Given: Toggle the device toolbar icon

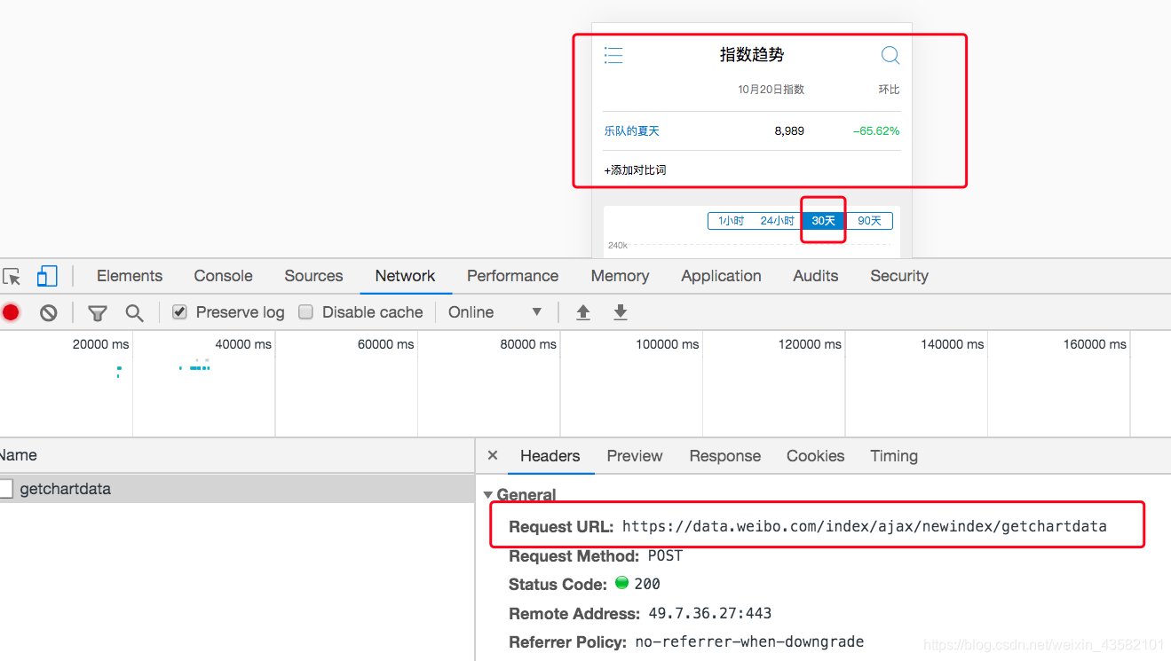Looking at the screenshot, I should pos(47,277).
